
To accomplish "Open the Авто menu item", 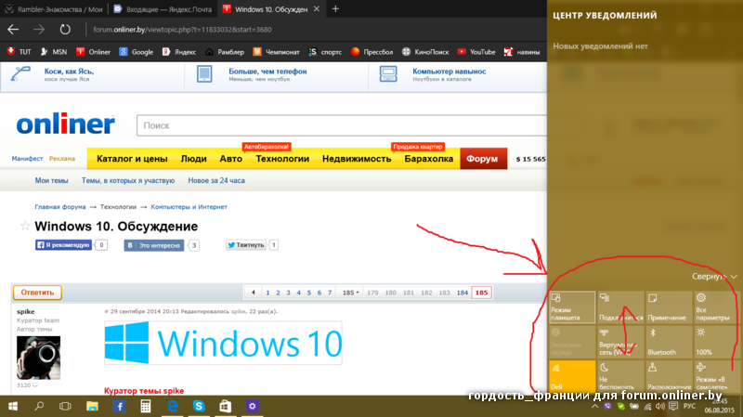I will pos(230,159).
